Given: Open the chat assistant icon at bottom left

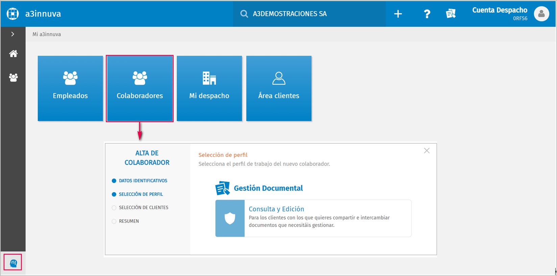Looking at the screenshot, I should (13, 263).
